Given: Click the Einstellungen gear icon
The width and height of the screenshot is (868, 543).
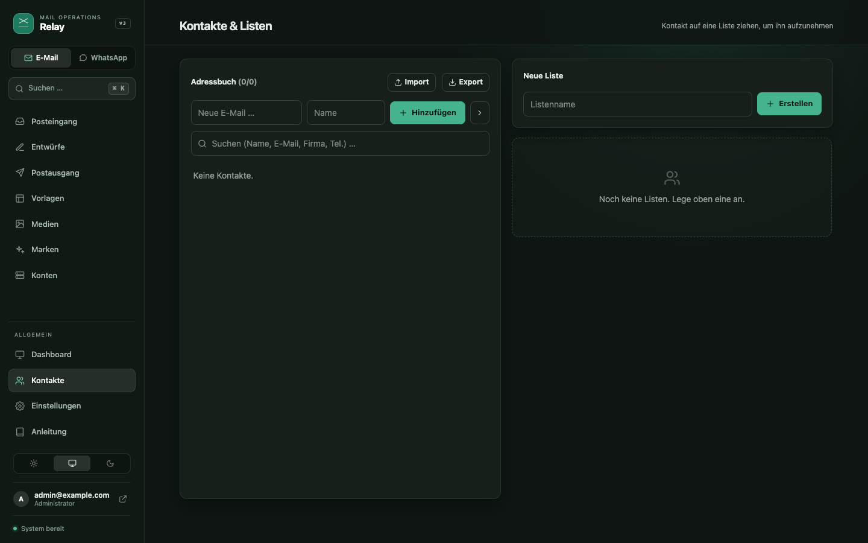Looking at the screenshot, I should [x=20, y=406].
